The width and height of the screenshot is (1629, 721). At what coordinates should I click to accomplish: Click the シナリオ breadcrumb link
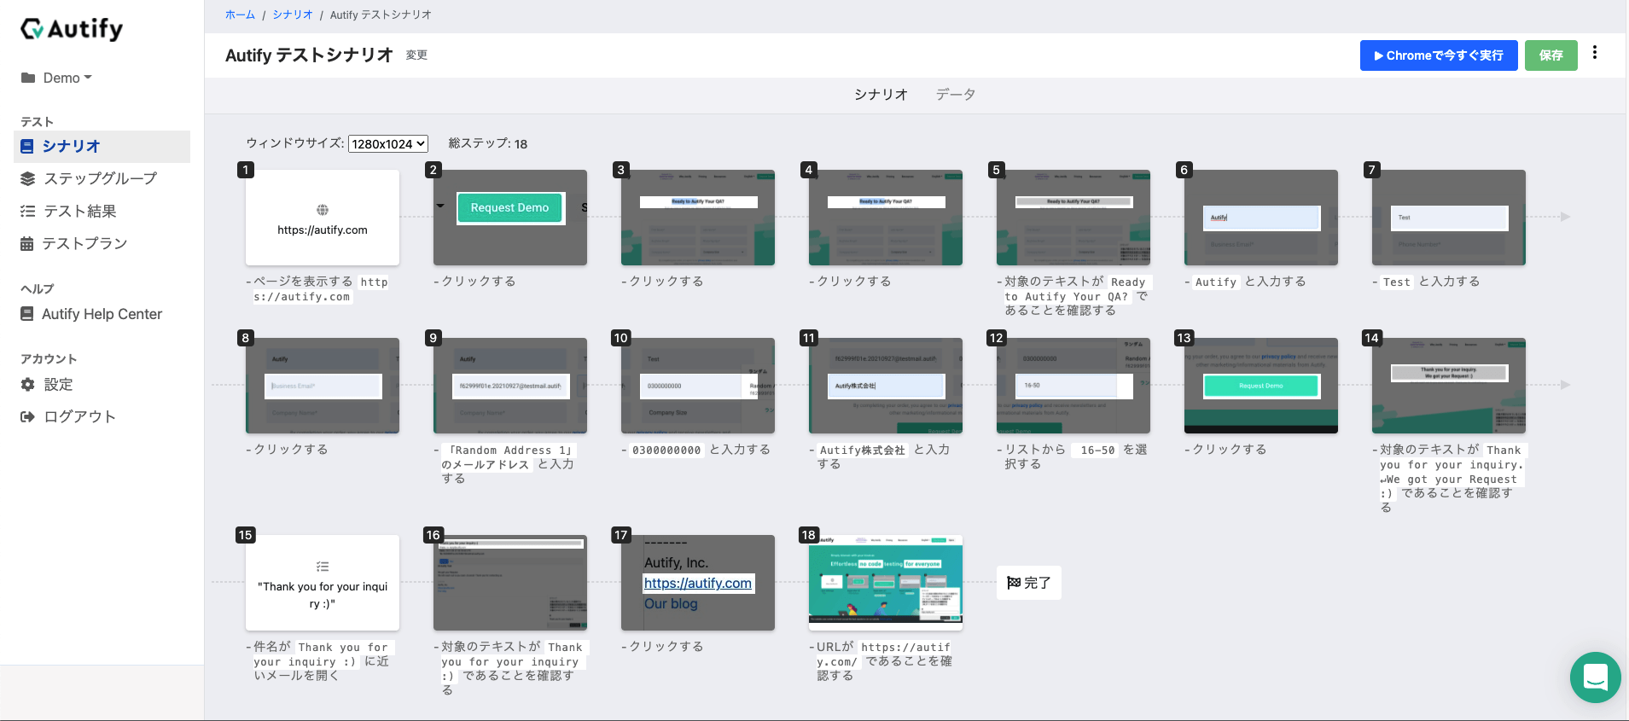click(x=293, y=15)
